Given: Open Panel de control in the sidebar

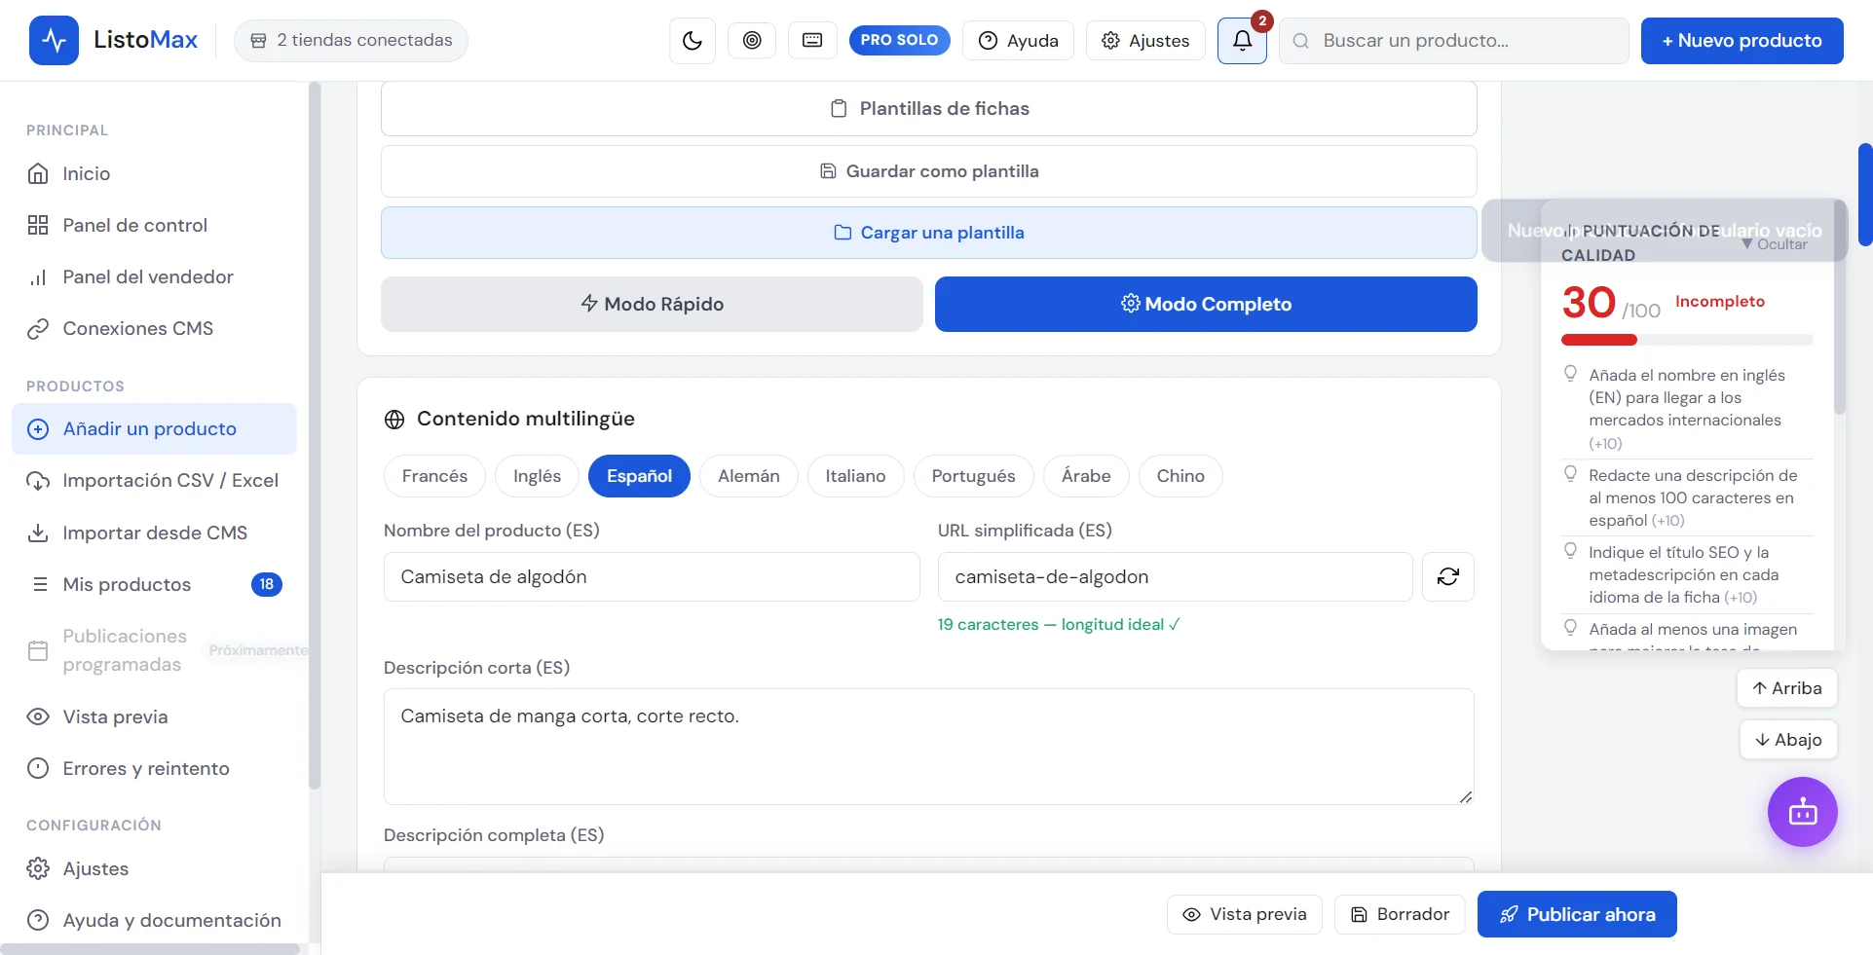Looking at the screenshot, I should click(x=156, y=225).
